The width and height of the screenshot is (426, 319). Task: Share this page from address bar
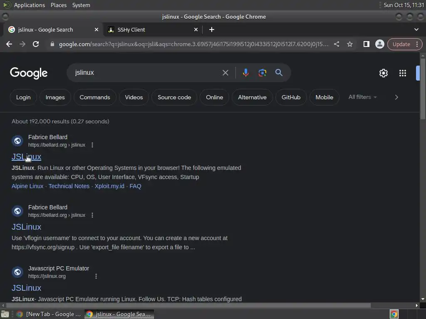click(336, 44)
